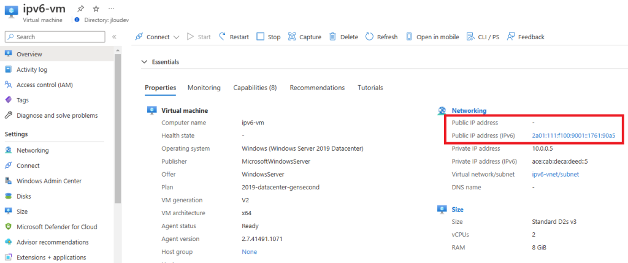Screen dimensions: 628x263
Task: Click the Virtual machine heading icon
Action: pyautogui.click(x=152, y=110)
